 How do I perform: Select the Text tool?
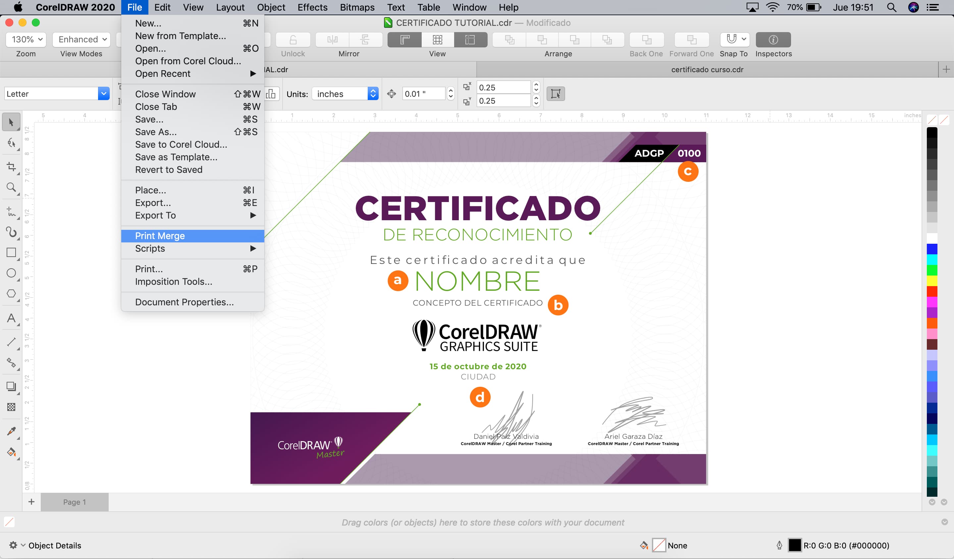[x=11, y=318]
